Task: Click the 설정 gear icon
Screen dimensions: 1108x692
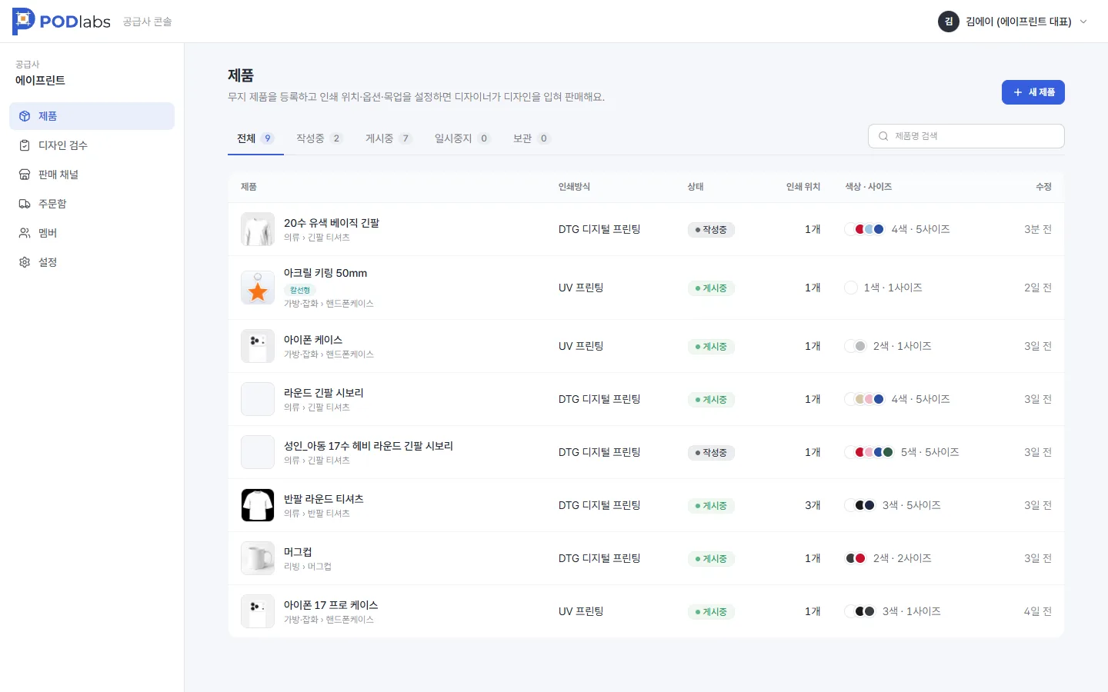Action: click(25, 262)
